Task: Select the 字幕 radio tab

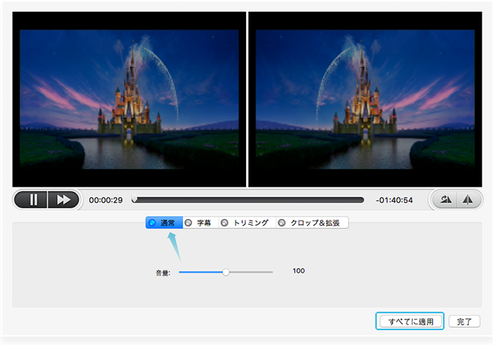Action: [x=200, y=223]
